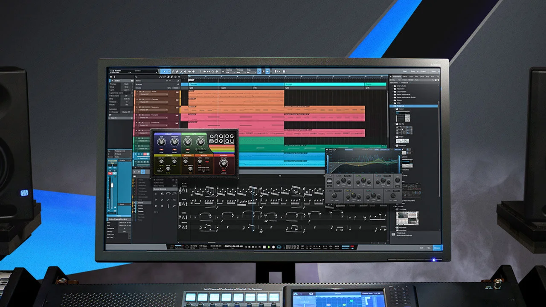The image size is (546, 307).
Task: Click the Mai Tai instrument thumbnail
Action: click(x=404, y=130)
